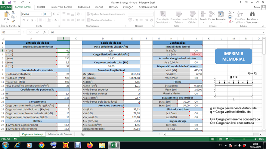Open the Name Box dropdown arrow
Screen dimensions: 266x149
click(x=19, y=32)
